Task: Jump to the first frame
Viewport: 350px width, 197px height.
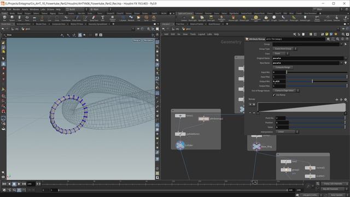Action: pos(4,184)
